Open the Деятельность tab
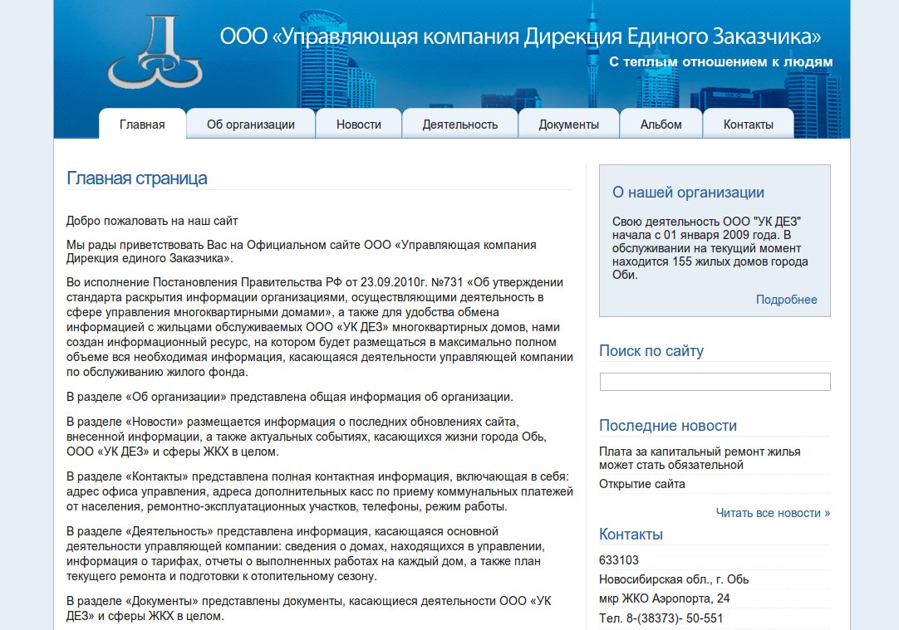Screen dimensions: 899x630 pos(459,125)
